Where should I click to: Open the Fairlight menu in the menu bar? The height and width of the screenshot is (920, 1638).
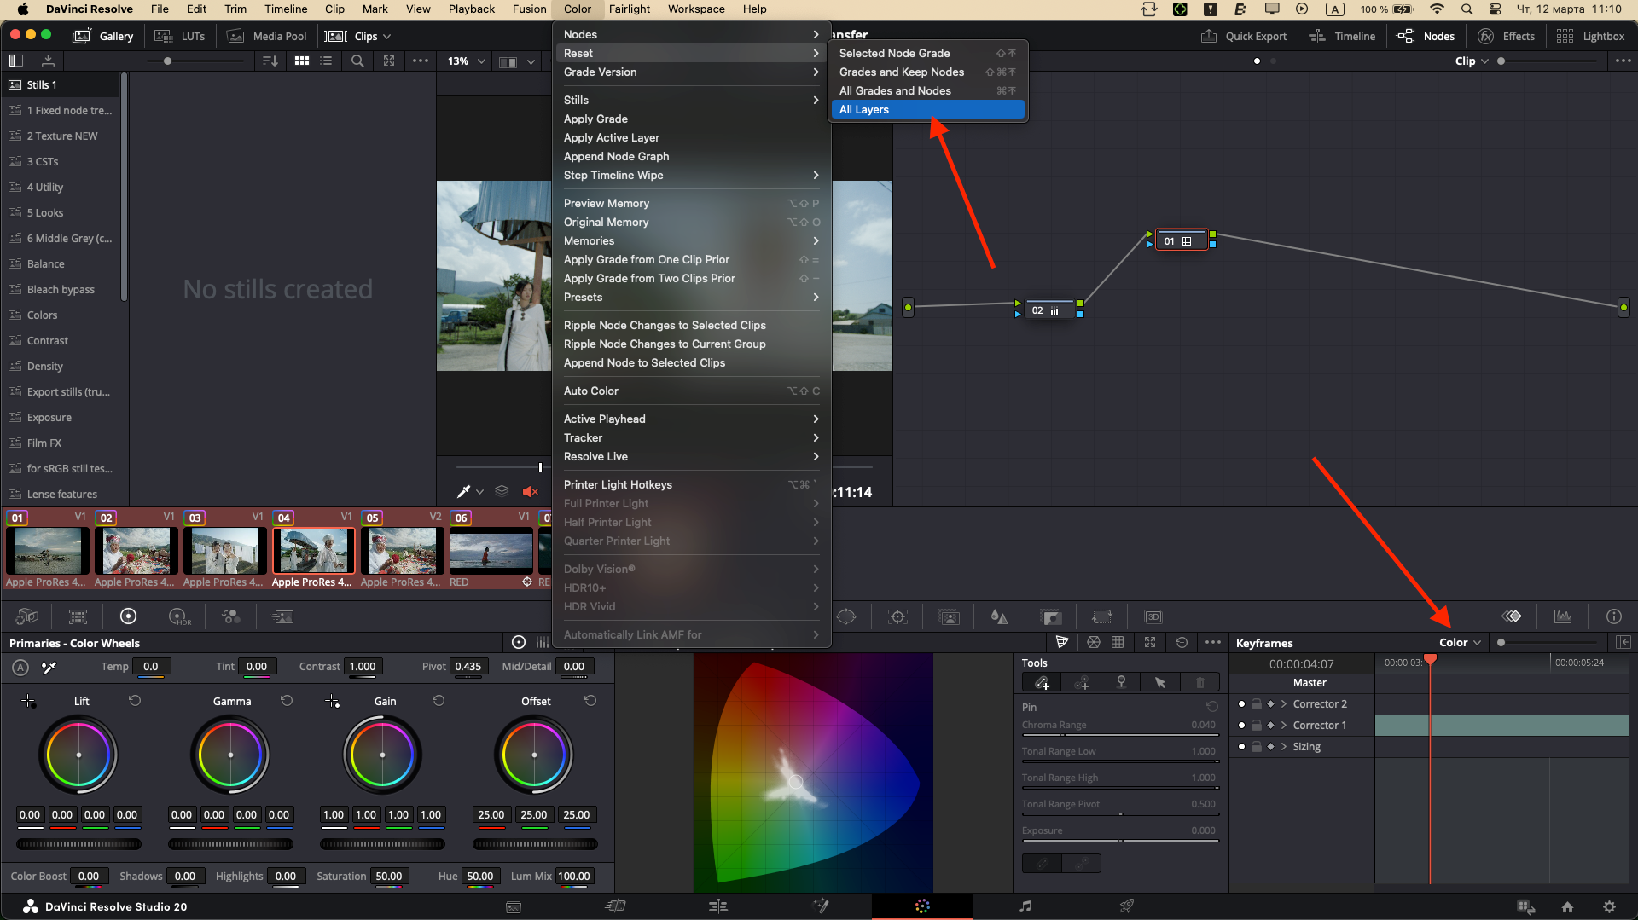tap(630, 9)
